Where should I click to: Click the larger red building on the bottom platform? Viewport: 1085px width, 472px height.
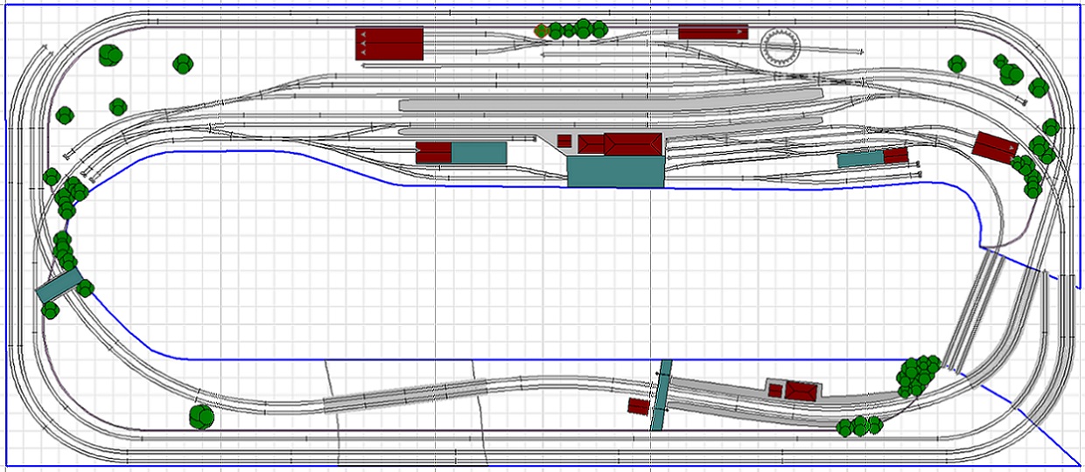(x=800, y=391)
